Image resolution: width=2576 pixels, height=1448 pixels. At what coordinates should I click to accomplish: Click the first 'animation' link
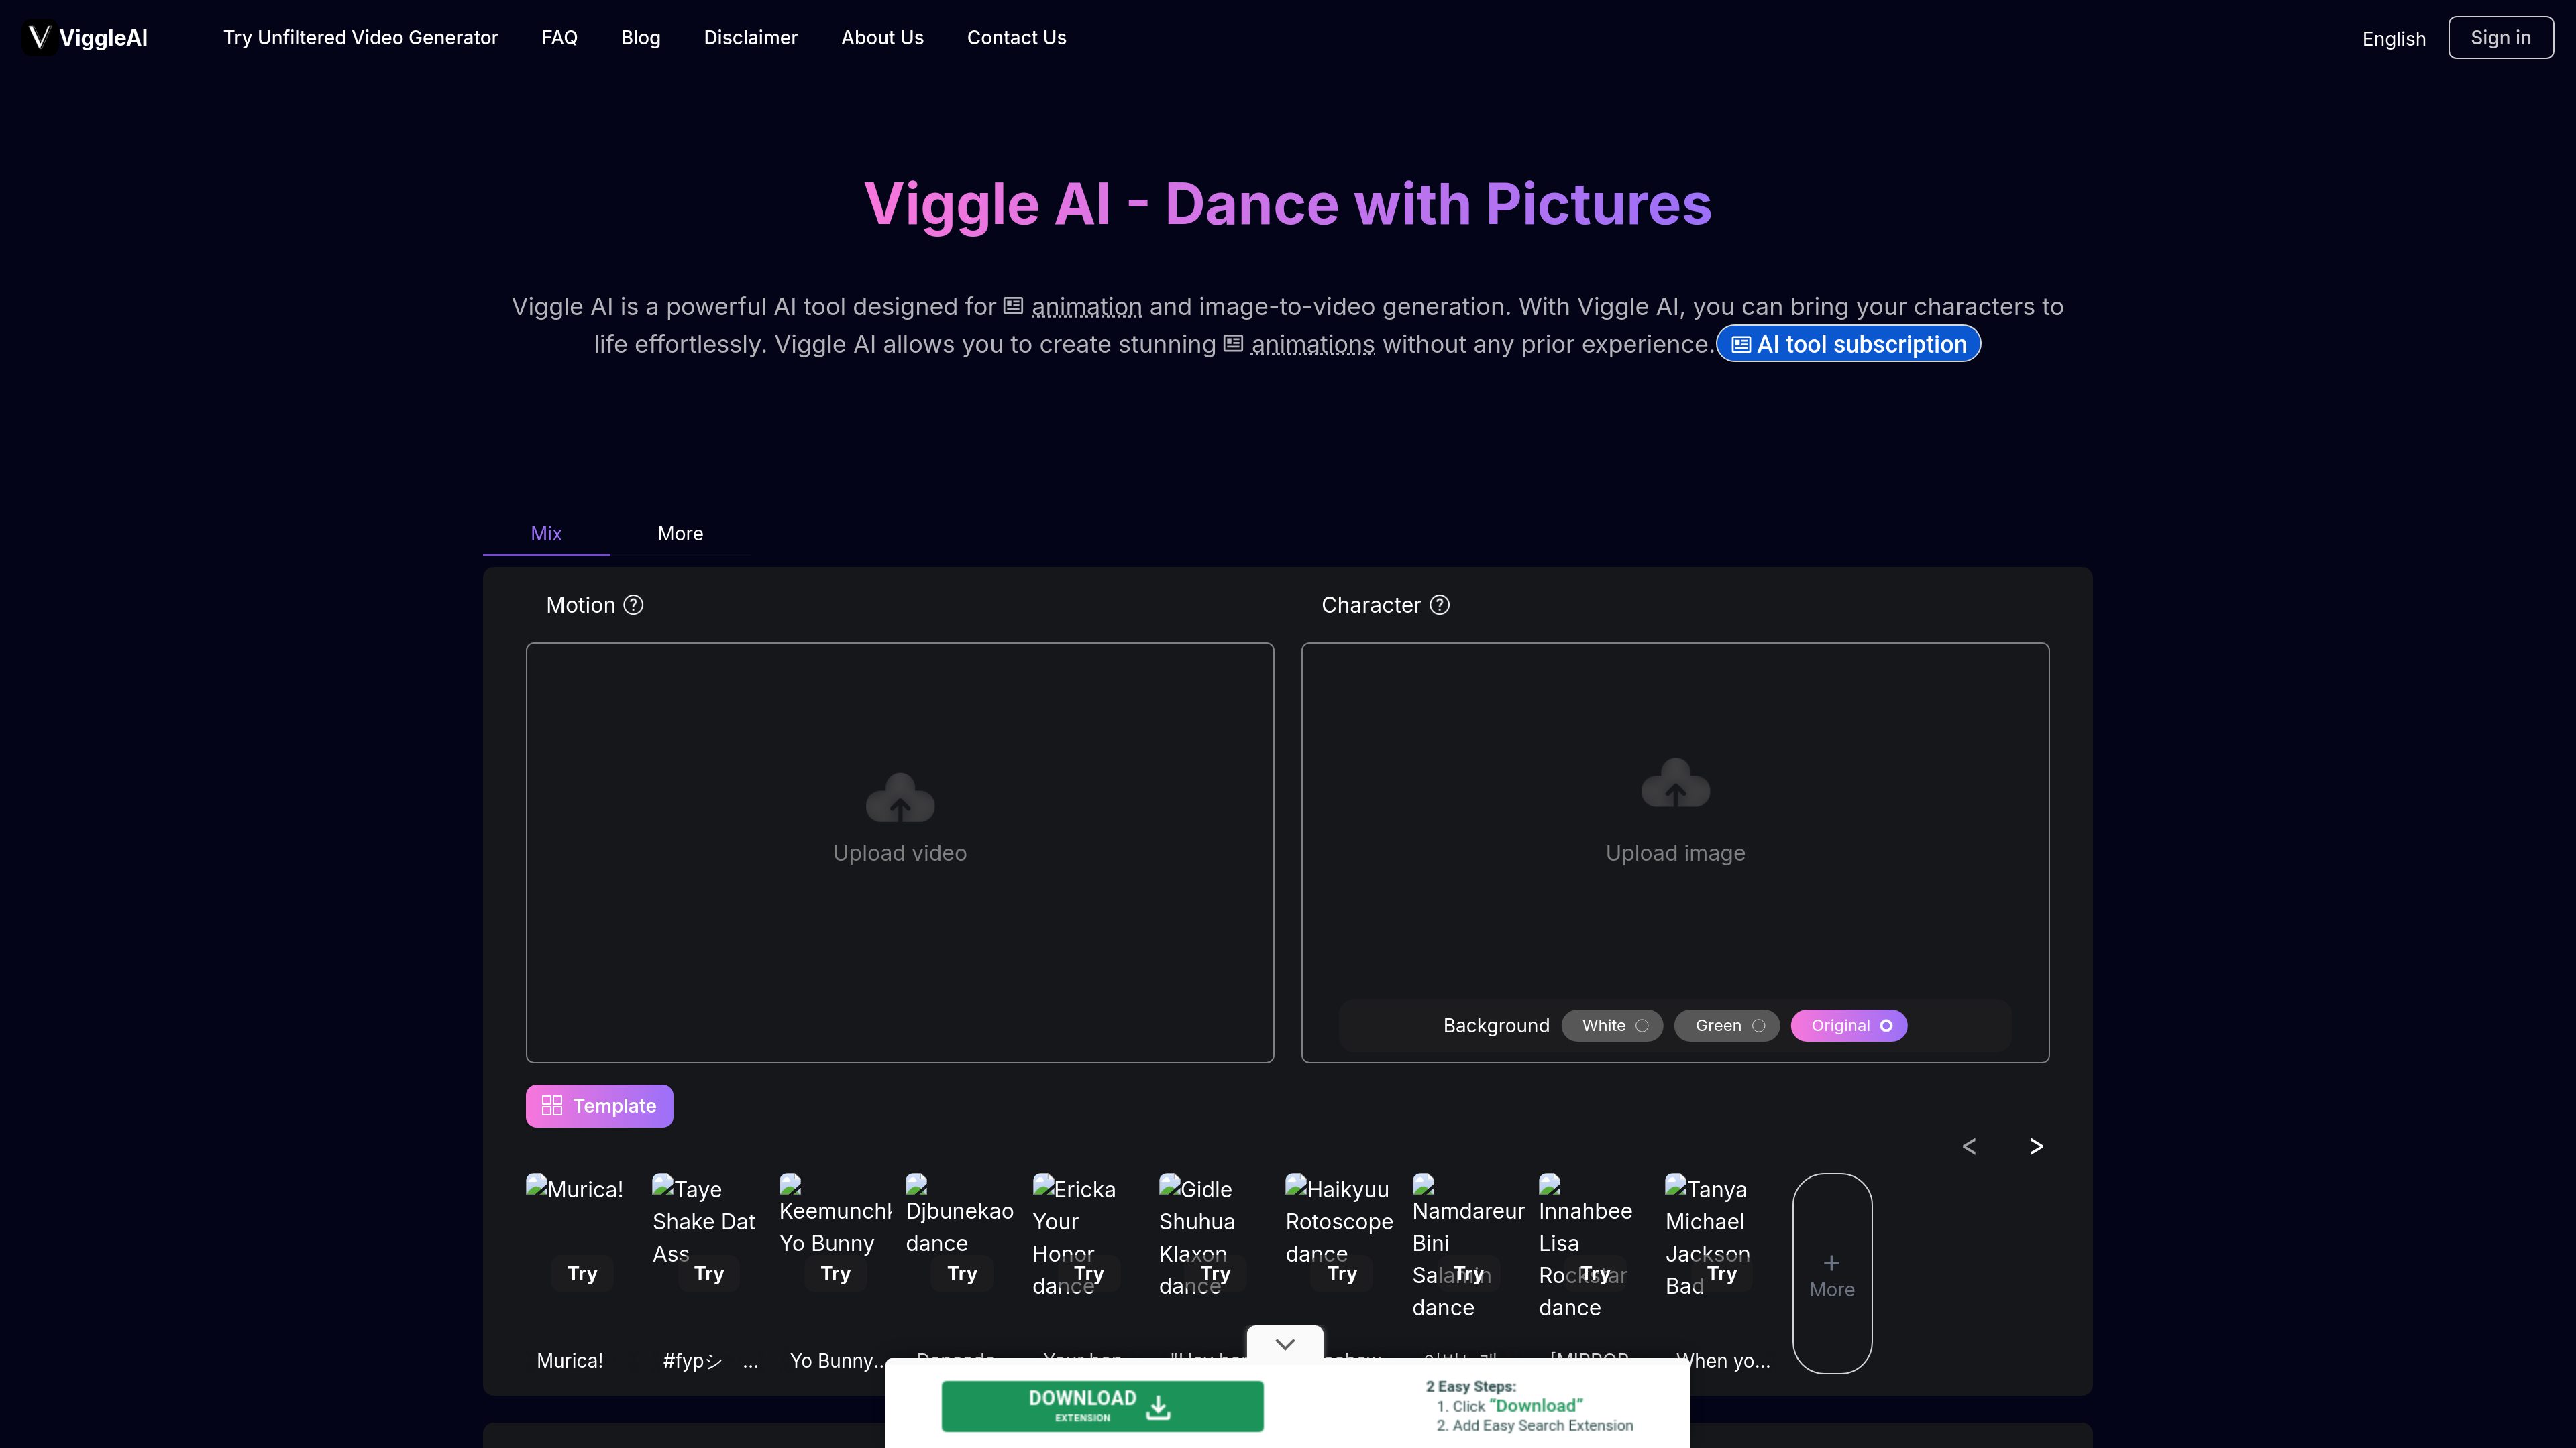click(1086, 307)
